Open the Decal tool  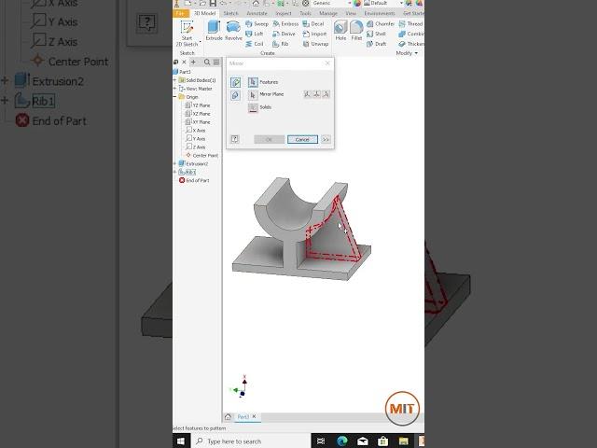pos(313,23)
